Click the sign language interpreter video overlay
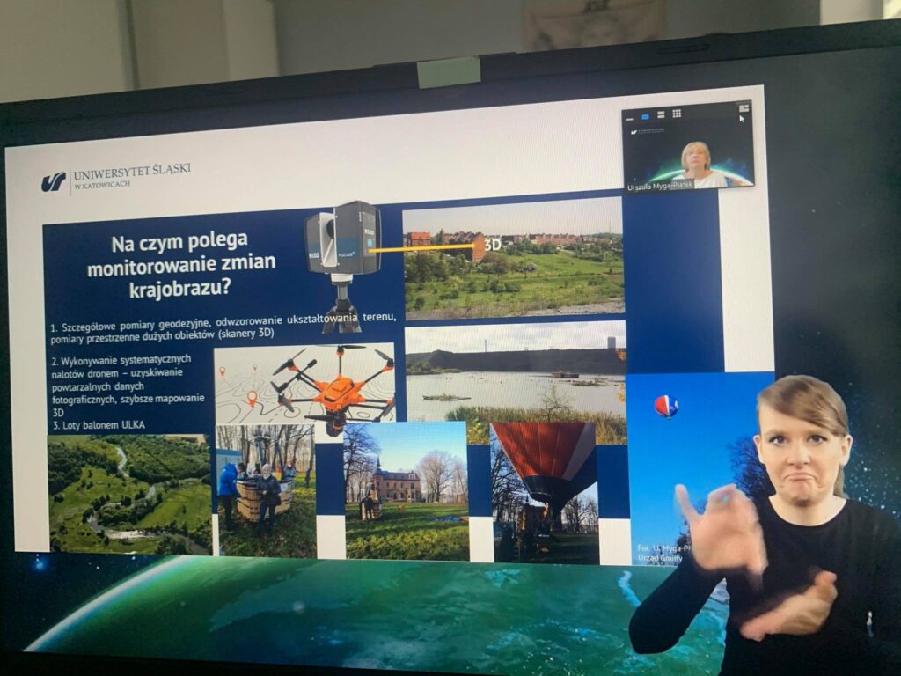 [x=766, y=525]
